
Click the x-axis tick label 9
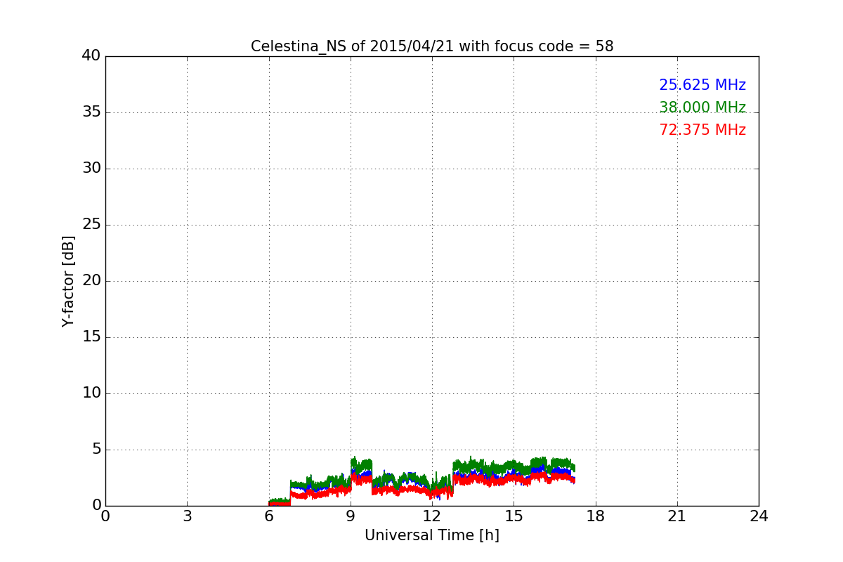point(351,516)
